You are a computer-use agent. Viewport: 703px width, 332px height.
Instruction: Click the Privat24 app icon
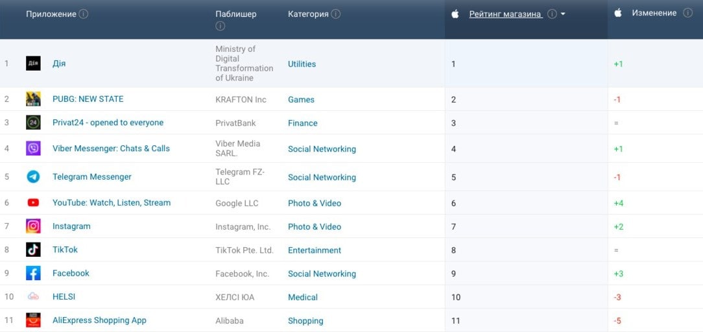point(33,123)
